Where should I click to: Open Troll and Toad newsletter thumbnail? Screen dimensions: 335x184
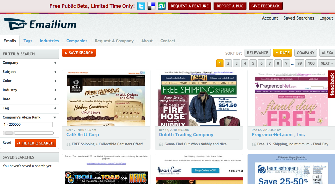point(106,169)
